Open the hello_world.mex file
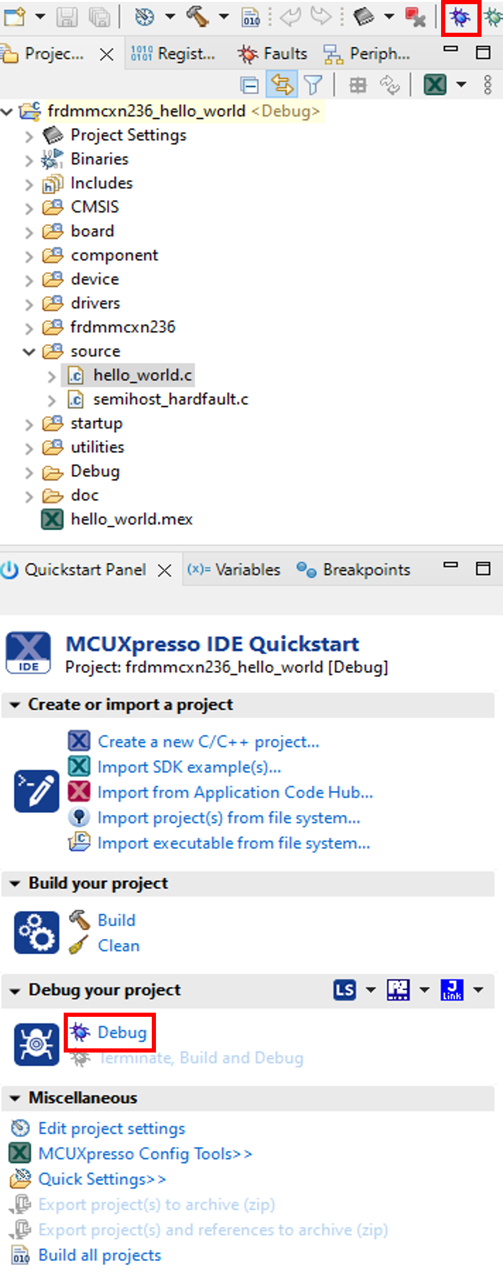This screenshot has width=503, height=1274. 131,519
